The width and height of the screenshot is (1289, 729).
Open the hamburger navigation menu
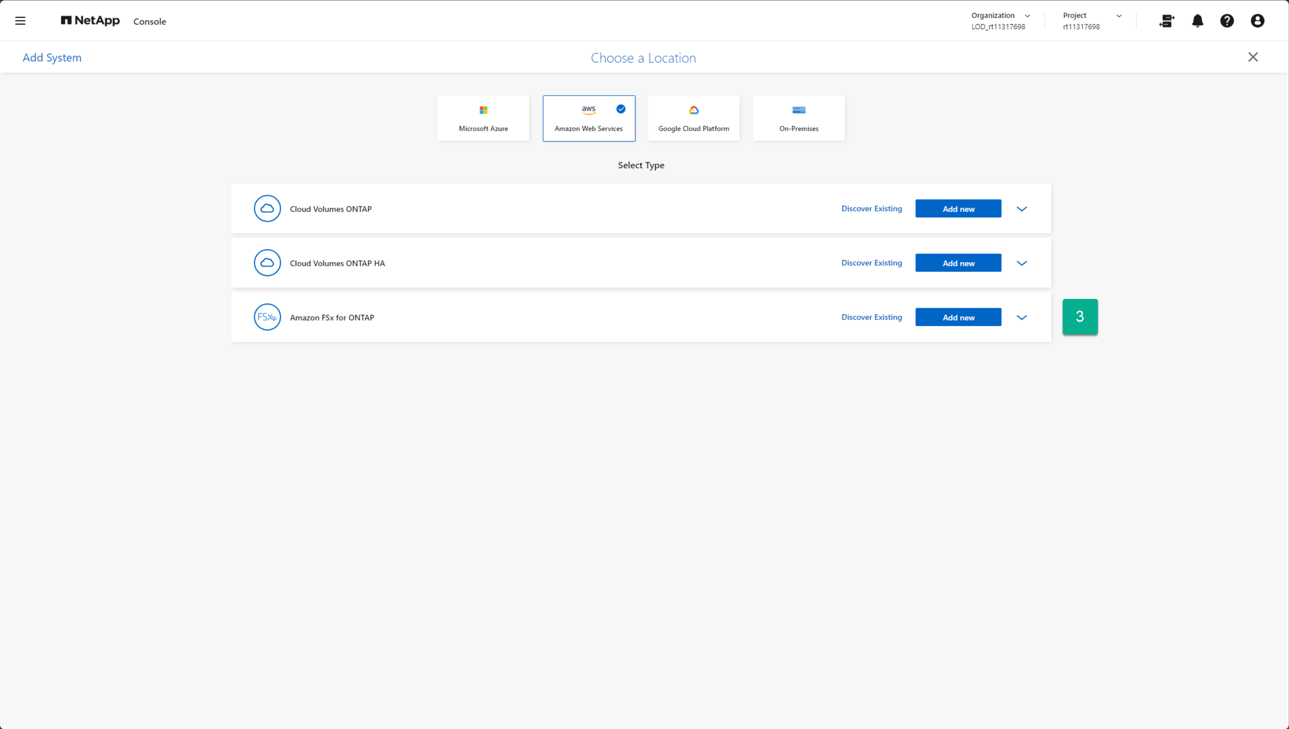[20, 20]
